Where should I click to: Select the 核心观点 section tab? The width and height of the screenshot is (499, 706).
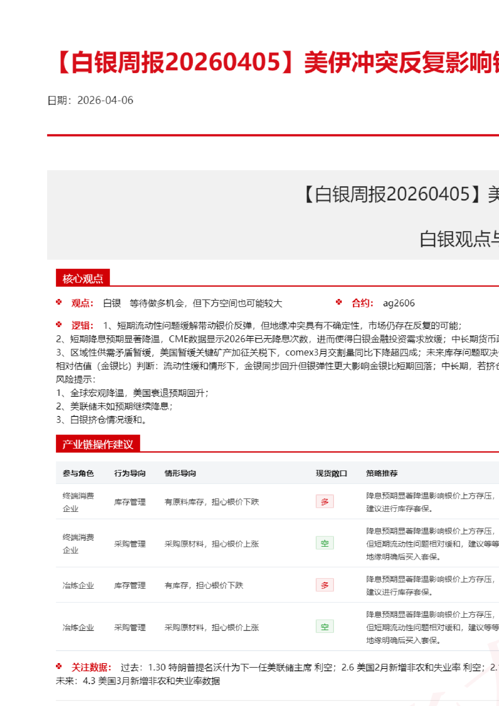pyautogui.click(x=83, y=278)
